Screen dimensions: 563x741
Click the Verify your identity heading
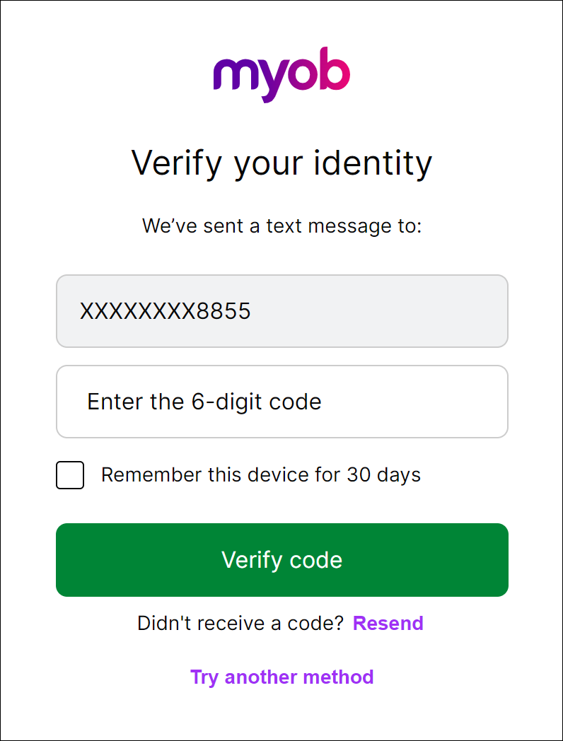coord(281,164)
